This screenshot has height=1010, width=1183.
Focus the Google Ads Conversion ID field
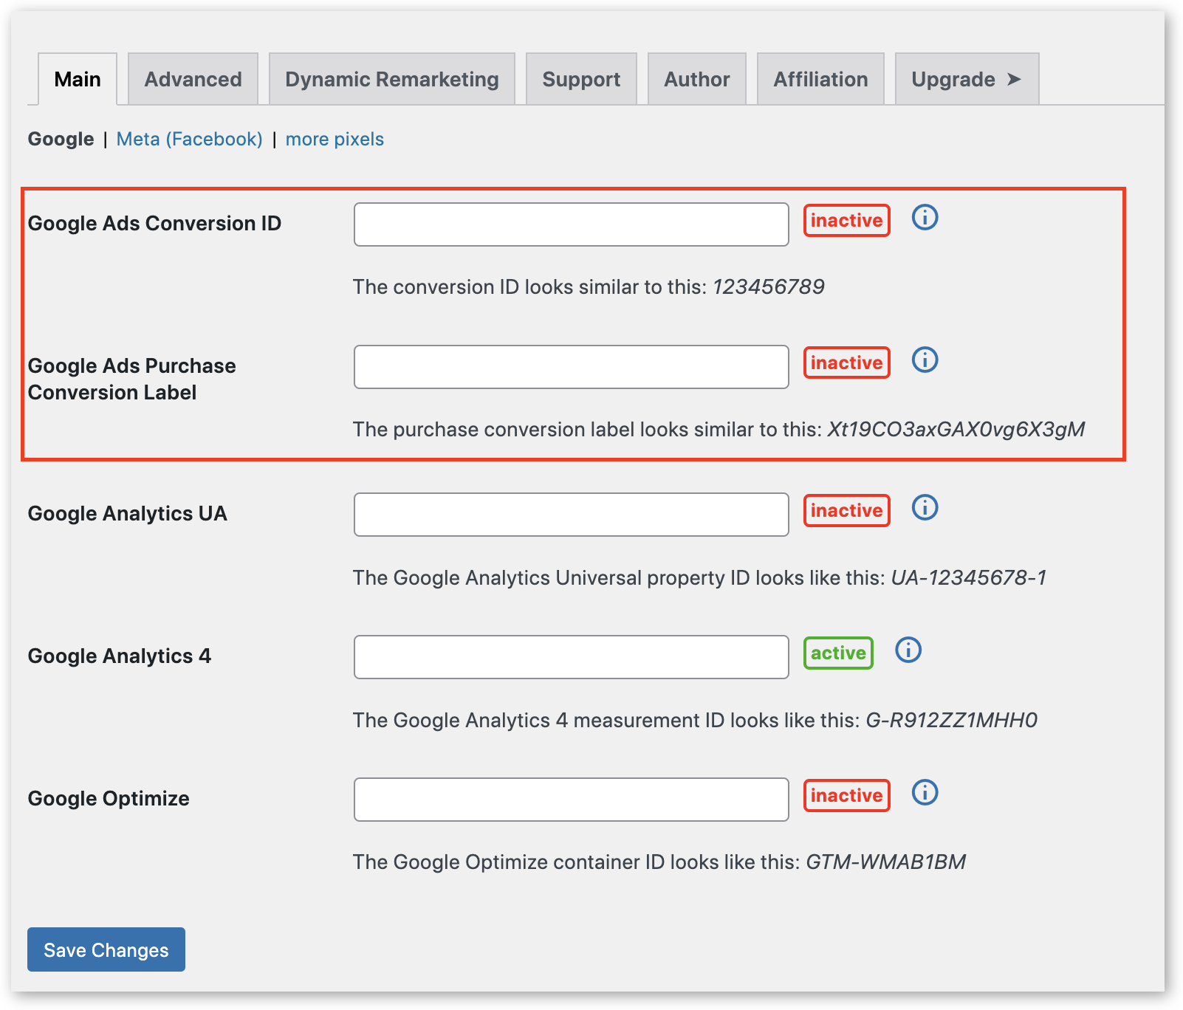572,224
